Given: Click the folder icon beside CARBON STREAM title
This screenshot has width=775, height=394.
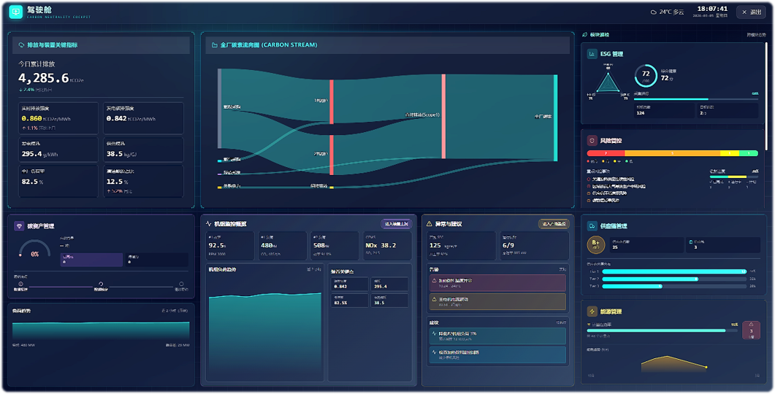Looking at the screenshot, I should [215, 45].
